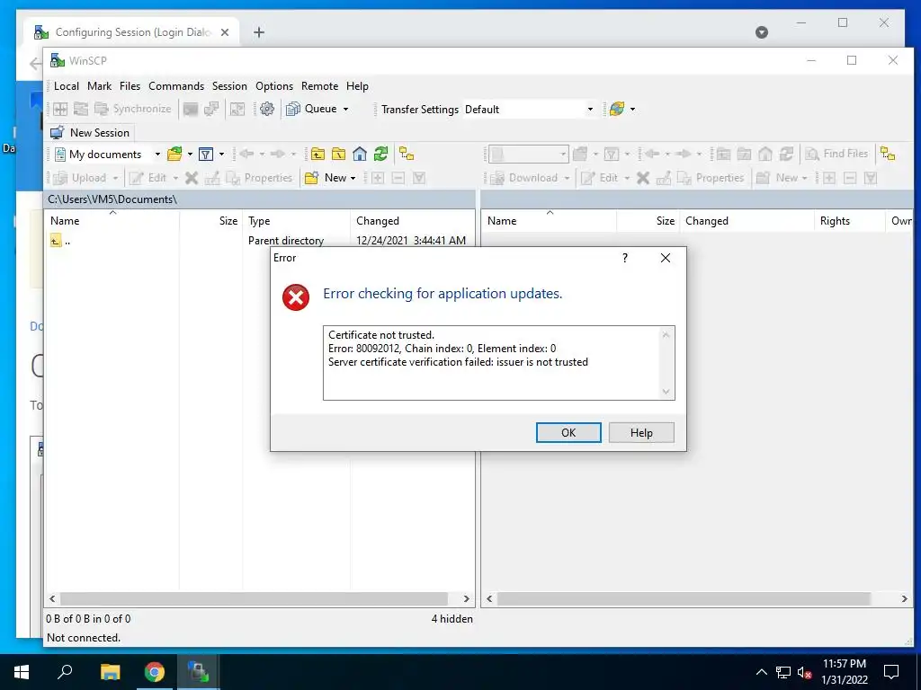Sort local panel by Type column
The image size is (921, 690).
point(297,221)
